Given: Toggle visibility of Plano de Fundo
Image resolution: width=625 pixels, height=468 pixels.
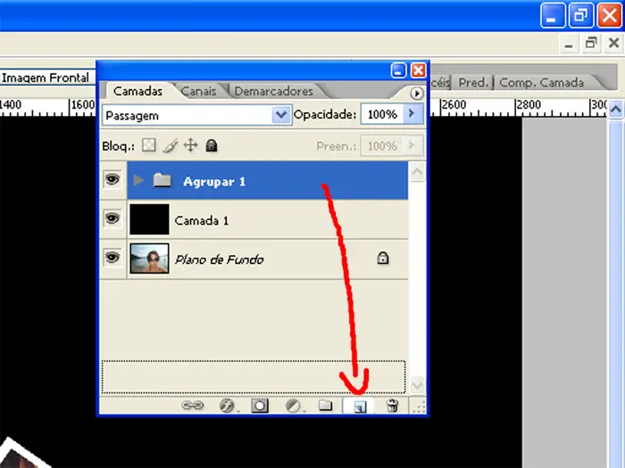Looking at the screenshot, I should (x=112, y=259).
